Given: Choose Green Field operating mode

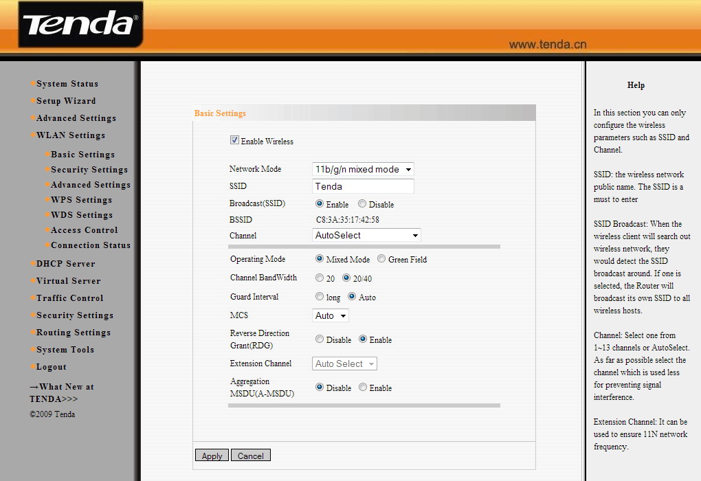Looking at the screenshot, I should tap(381, 259).
